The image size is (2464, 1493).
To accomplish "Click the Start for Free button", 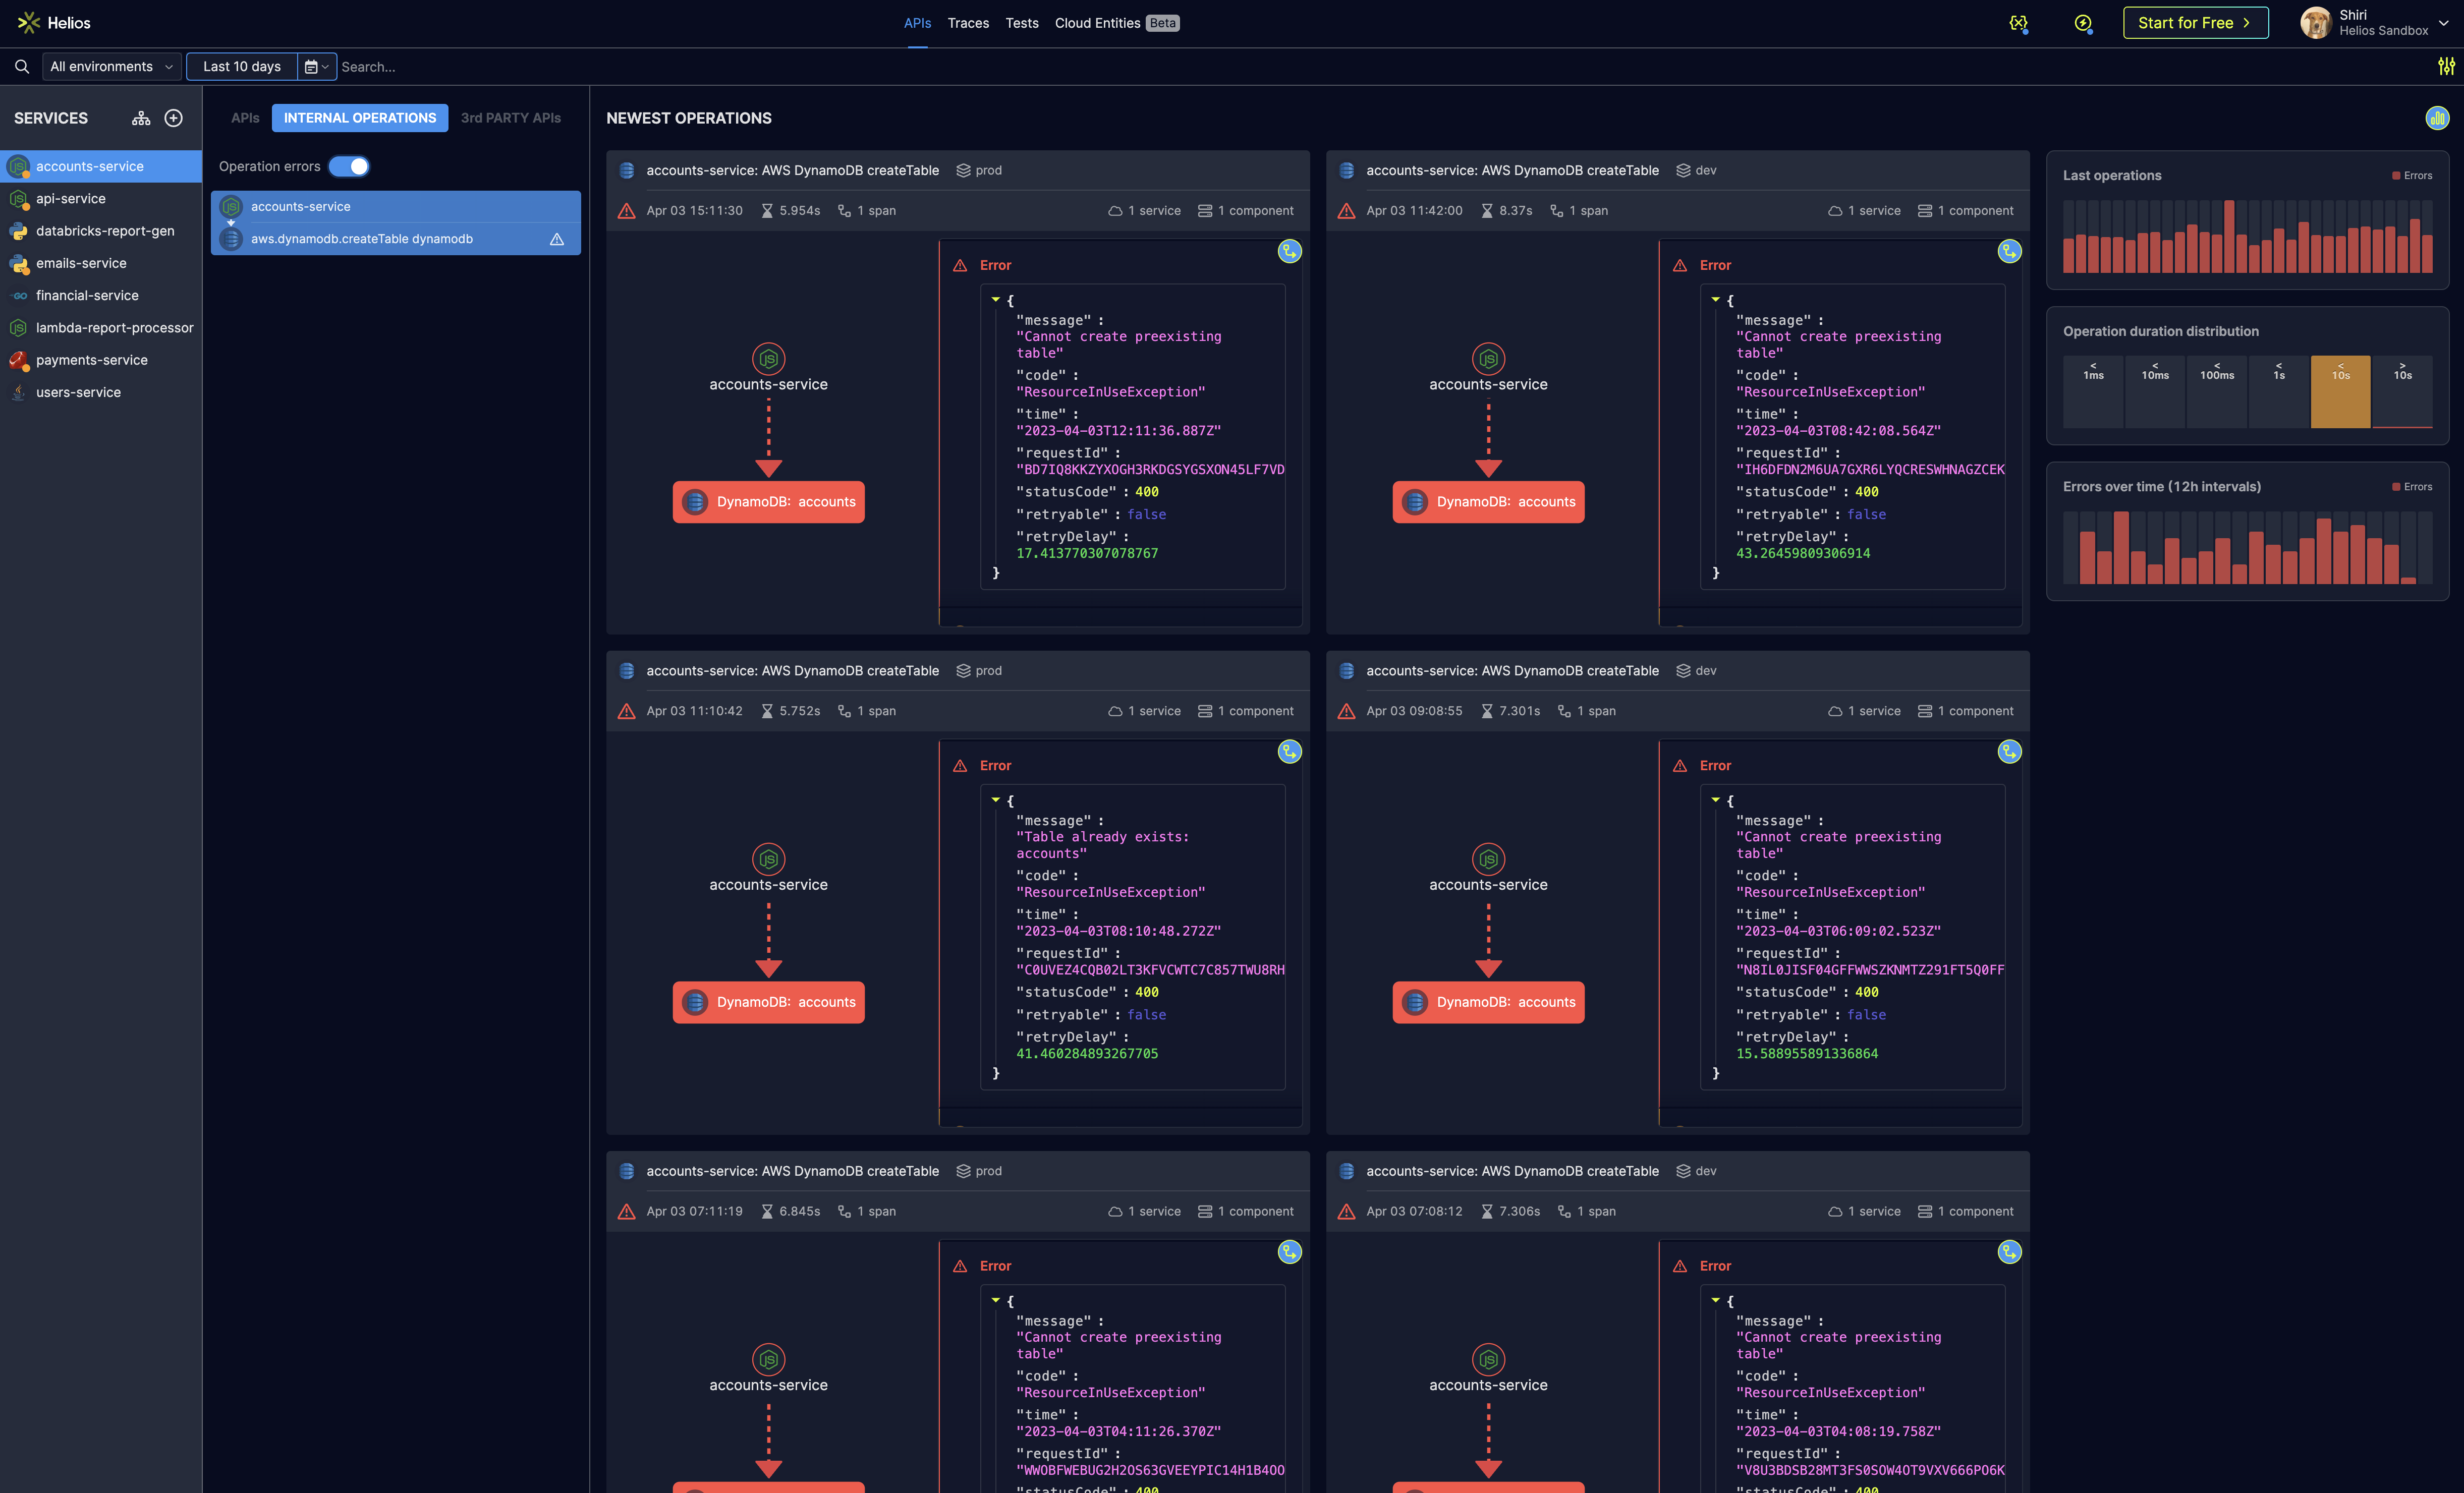I will (2195, 23).
